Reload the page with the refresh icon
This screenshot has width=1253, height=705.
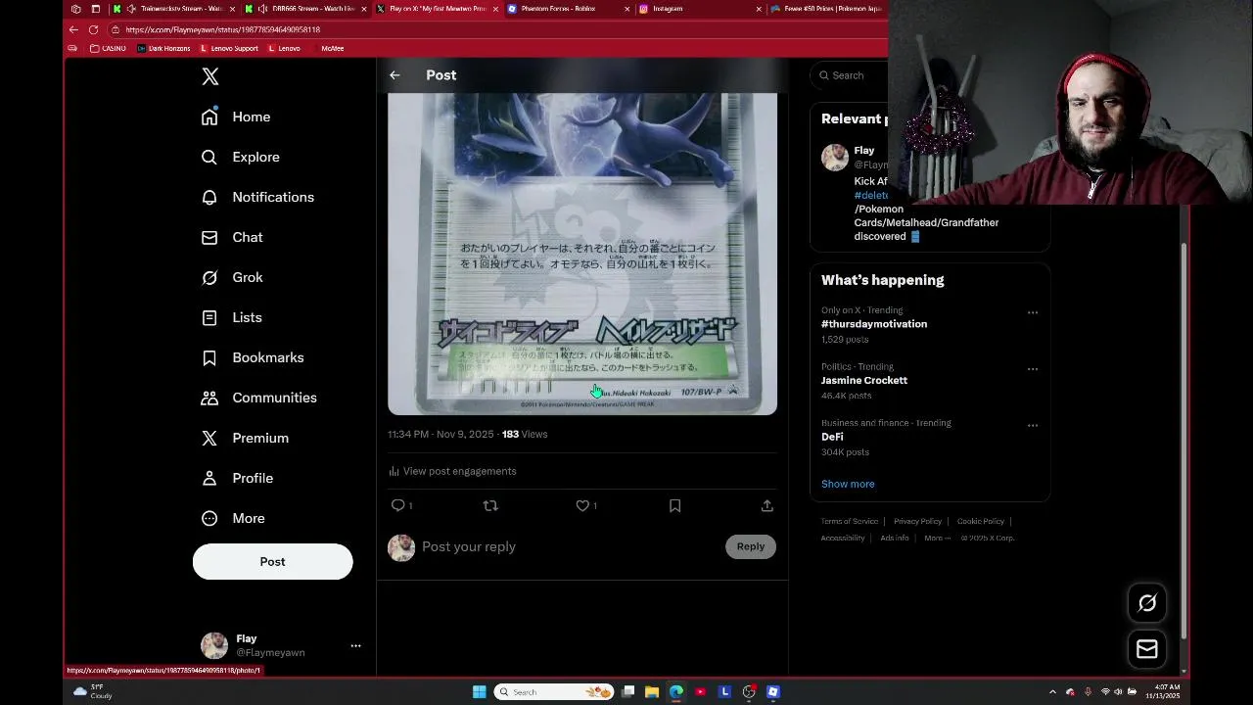[x=94, y=29]
